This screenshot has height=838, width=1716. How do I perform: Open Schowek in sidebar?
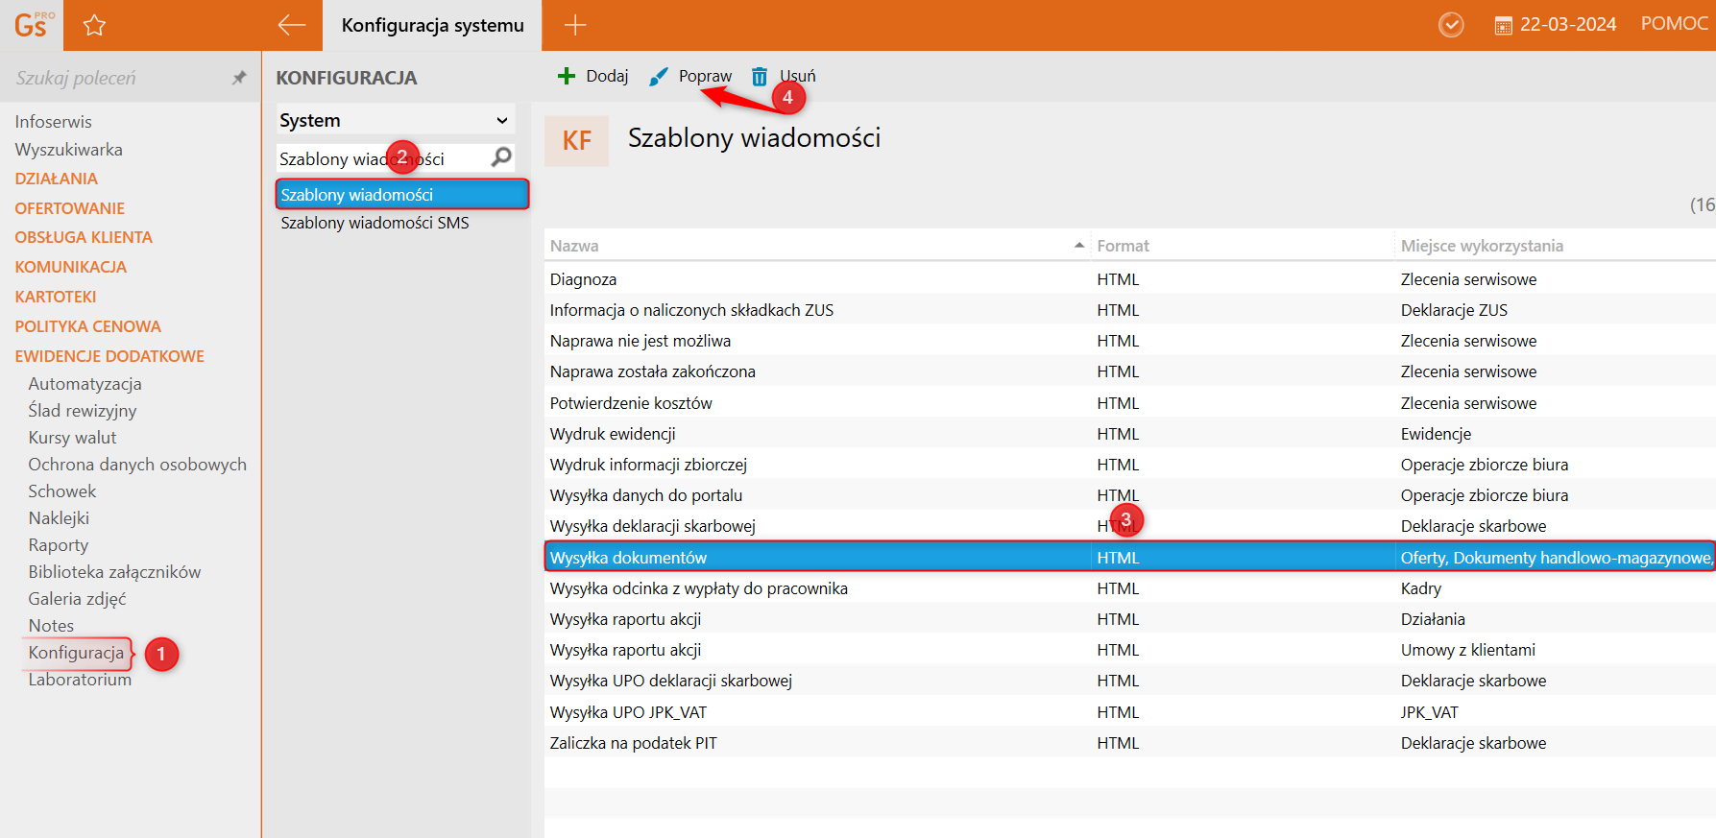(62, 491)
